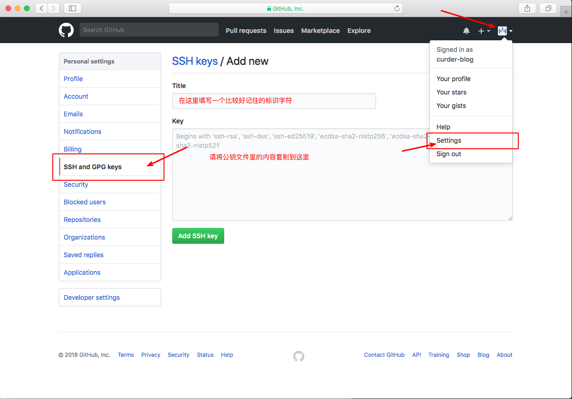This screenshot has height=399, width=572.
Task: Open Blocked users in sidebar
Action: [x=110, y=202]
